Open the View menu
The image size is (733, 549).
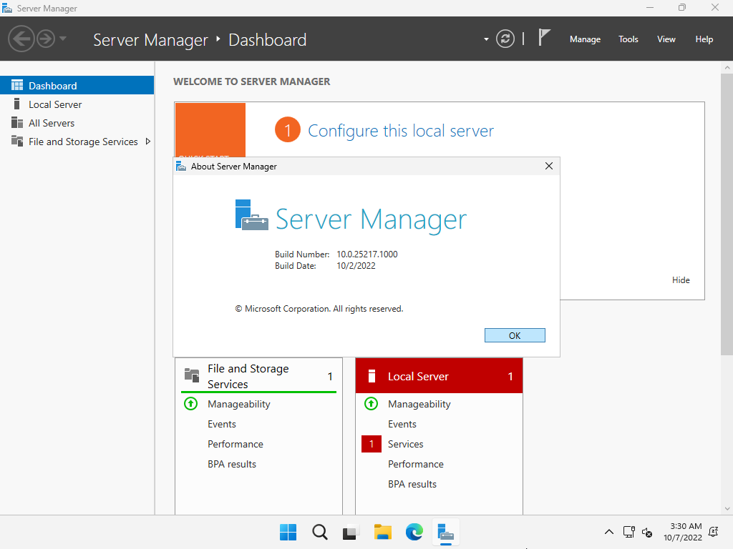tap(666, 39)
